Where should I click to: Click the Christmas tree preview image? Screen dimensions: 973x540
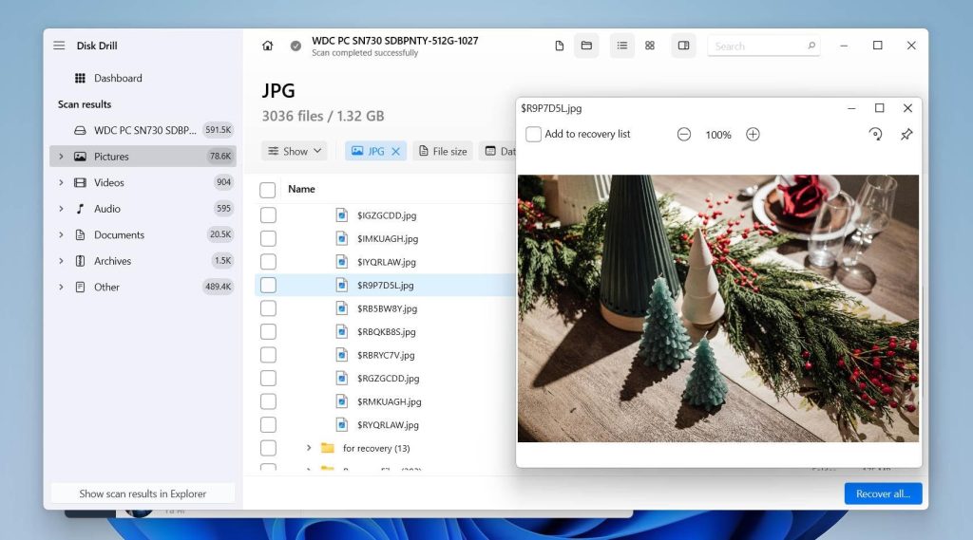718,308
